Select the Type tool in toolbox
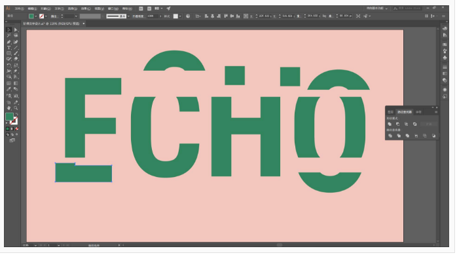 coord(9,48)
